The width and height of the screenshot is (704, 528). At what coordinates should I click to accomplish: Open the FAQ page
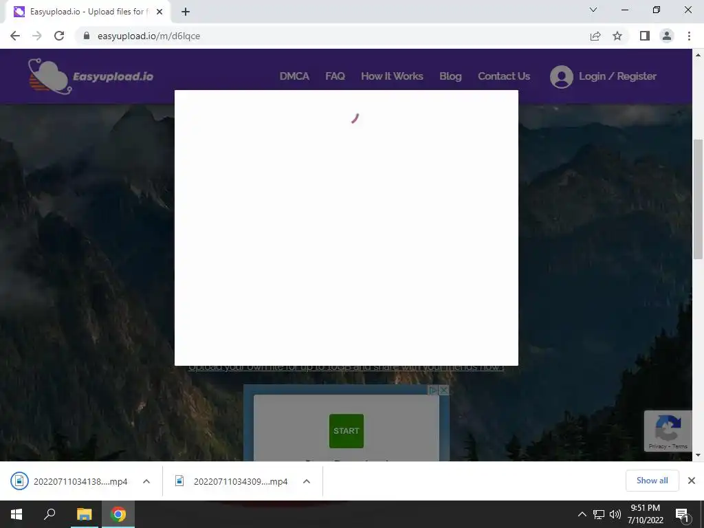(x=335, y=76)
